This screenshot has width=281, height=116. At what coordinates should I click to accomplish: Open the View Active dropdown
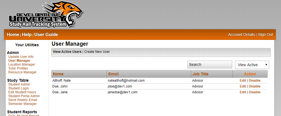(252, 65)
